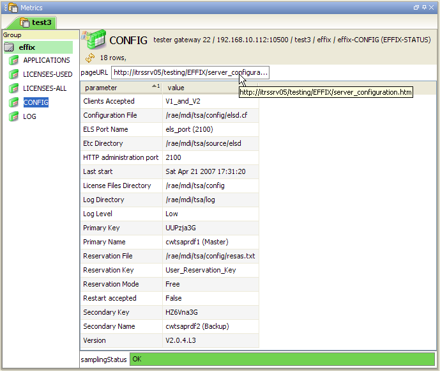
Task: Click the effix group icon
Action: 10,47
